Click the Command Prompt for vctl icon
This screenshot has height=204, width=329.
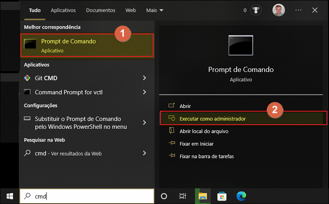tap(27, 92)
